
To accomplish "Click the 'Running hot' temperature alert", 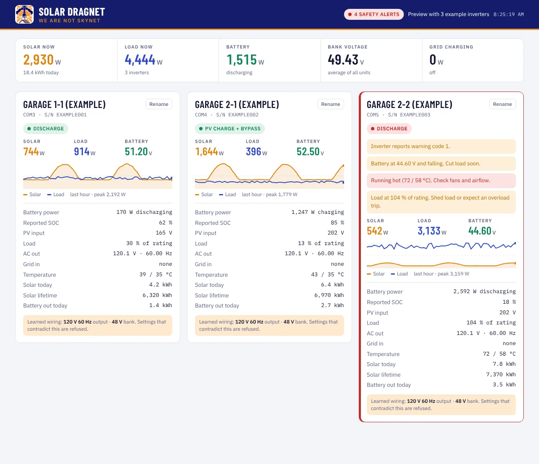I will pos(441,181).
